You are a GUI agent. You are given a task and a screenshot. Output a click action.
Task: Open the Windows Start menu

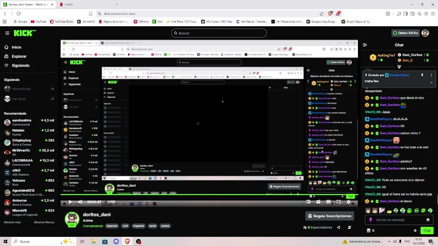click(5, 242)
